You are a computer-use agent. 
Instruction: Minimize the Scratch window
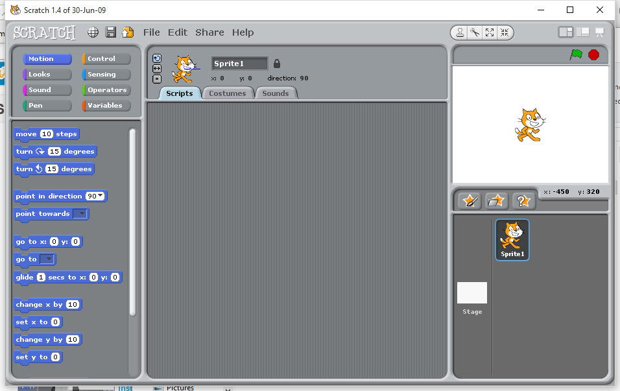541,10
